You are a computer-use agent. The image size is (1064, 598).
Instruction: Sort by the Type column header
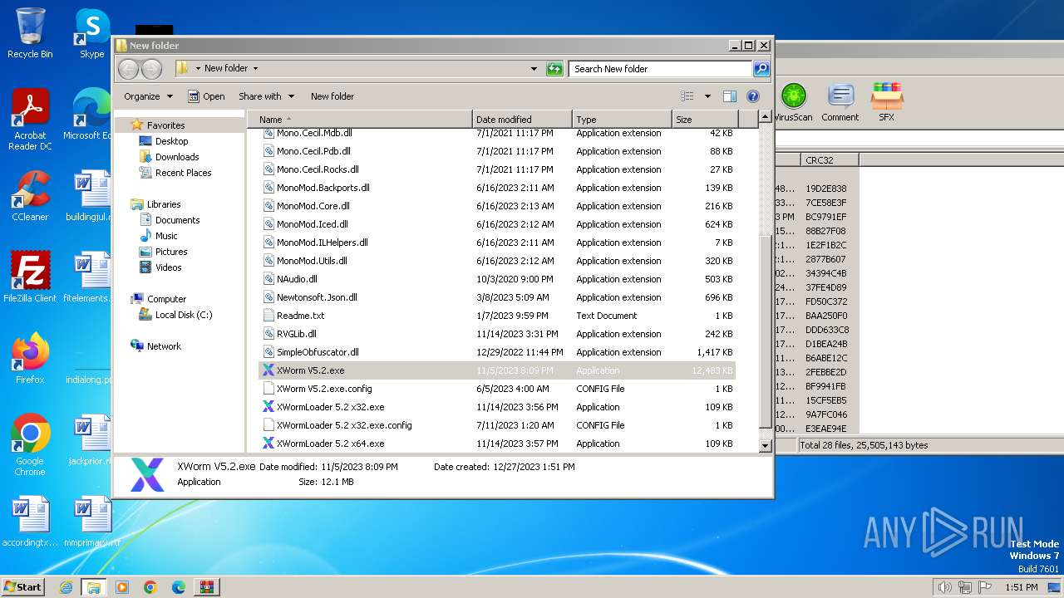coord(622,120)
